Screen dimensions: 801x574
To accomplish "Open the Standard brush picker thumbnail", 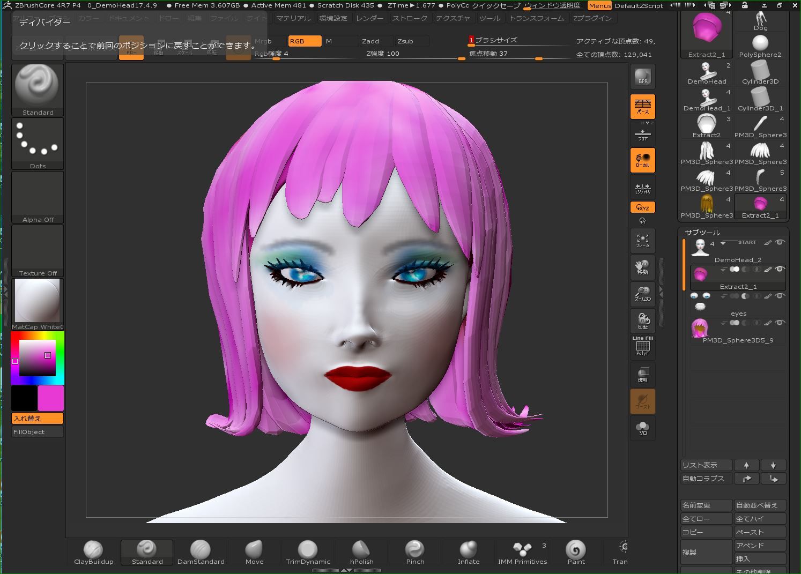I will coord(38,90).
